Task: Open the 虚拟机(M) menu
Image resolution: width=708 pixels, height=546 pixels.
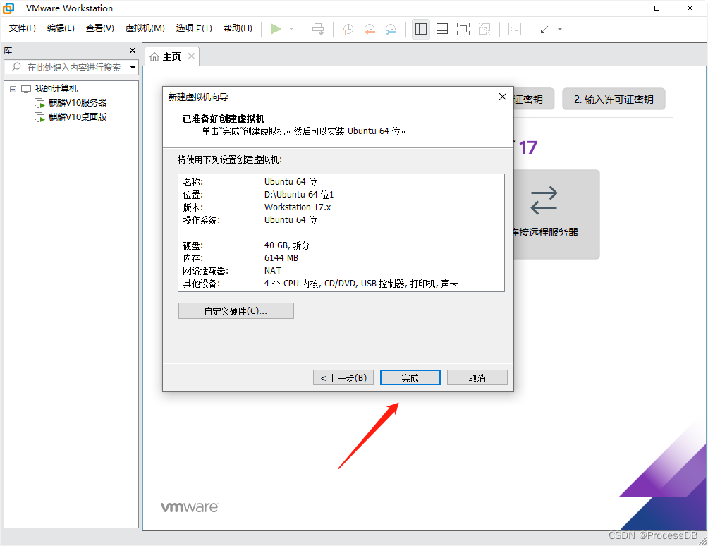Action: pyautogui.click(x=145, y=28)
